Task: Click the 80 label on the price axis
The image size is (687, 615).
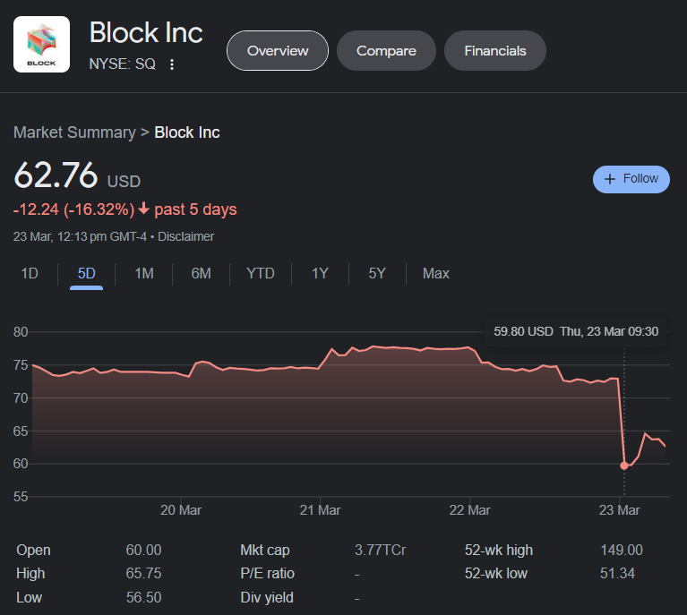Action: click(21, 332)
